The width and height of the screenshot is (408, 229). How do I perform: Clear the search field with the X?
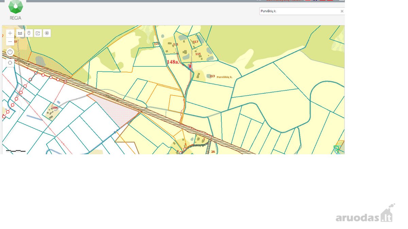342,11
